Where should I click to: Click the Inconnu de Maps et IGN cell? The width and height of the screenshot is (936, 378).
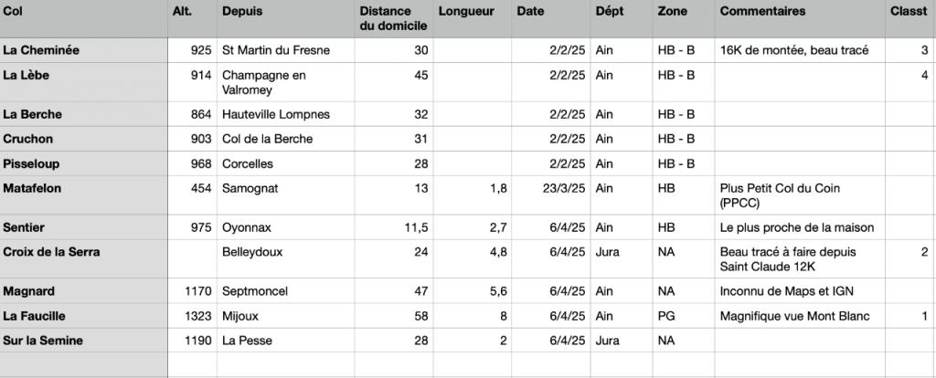[x=800, y=291]
